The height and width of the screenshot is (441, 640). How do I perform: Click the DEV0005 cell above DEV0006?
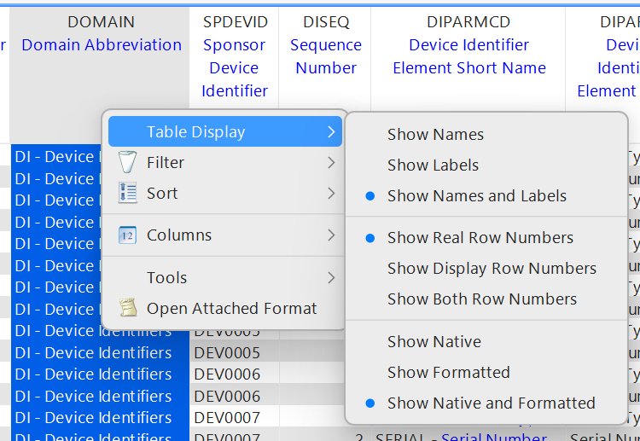(x=235, y=352)
